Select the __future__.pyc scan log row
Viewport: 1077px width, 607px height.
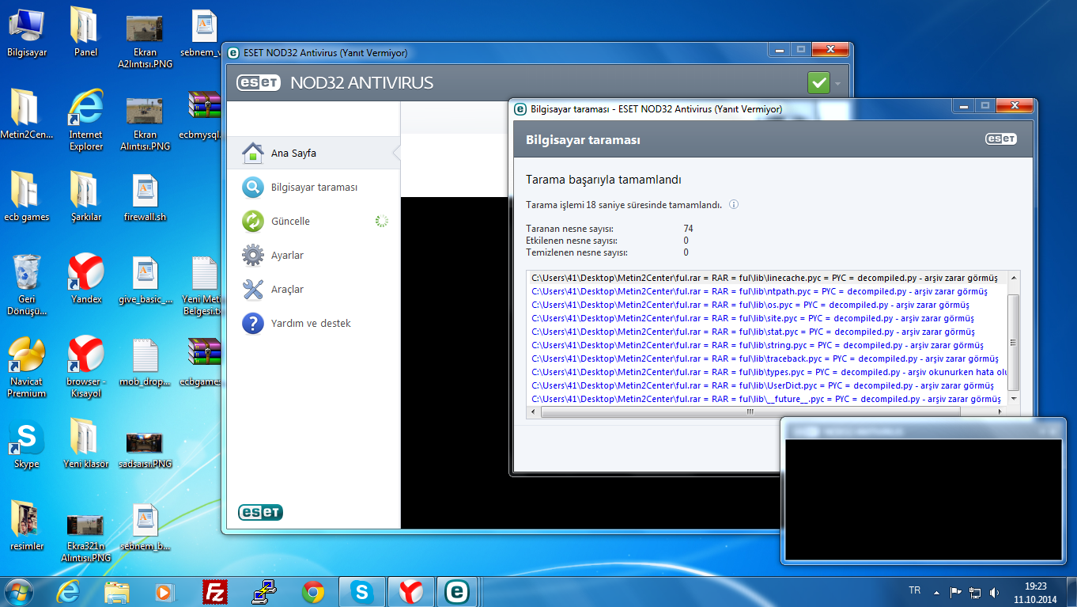coord(767,399)
